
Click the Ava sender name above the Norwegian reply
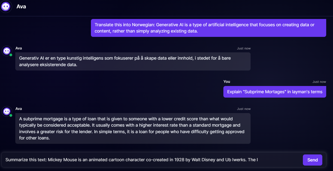click(19, 48)
